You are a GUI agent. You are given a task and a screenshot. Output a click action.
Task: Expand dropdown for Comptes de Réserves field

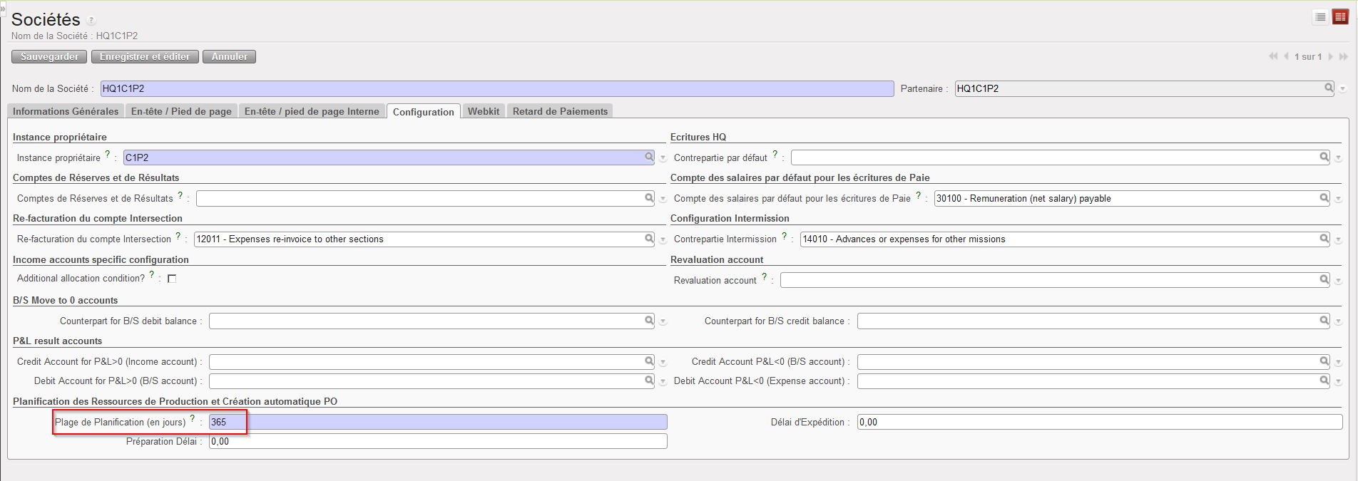tap(663, 199)
